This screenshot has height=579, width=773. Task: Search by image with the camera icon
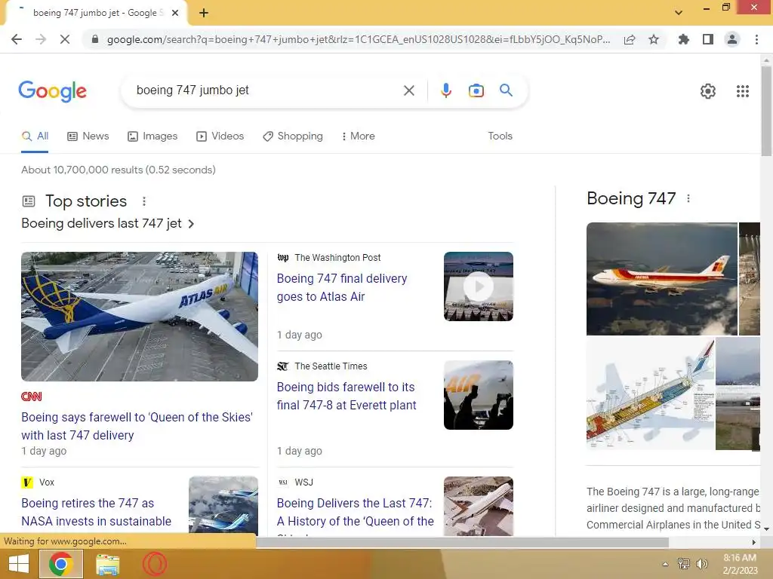tap(476, 90)
